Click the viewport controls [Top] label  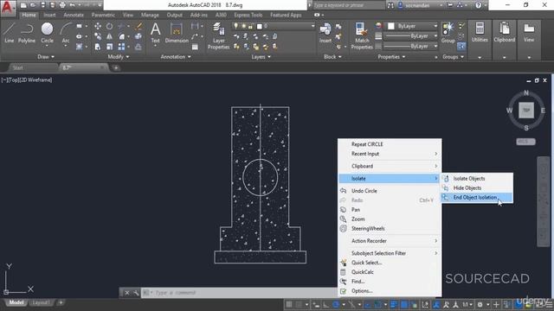pyautogui.click(x=15, y=80)
